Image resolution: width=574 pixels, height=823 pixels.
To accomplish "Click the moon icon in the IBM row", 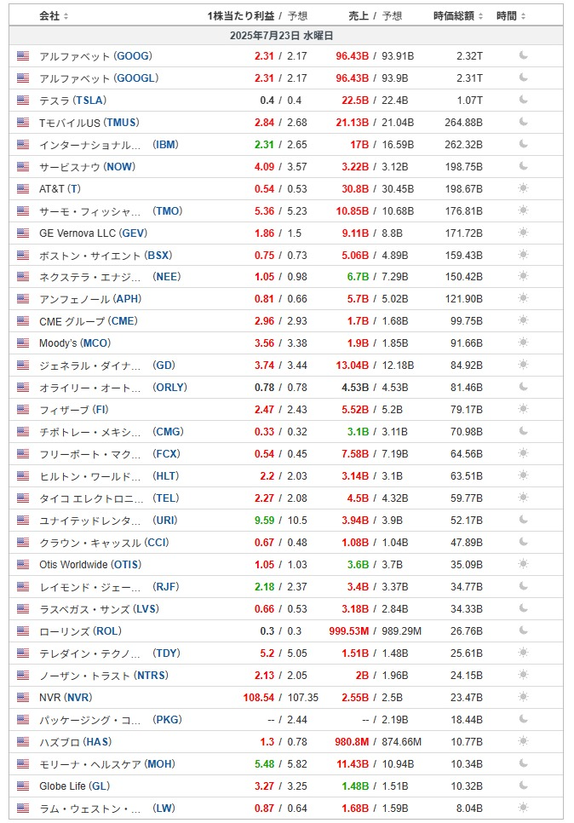I will (x=523, y=144).
